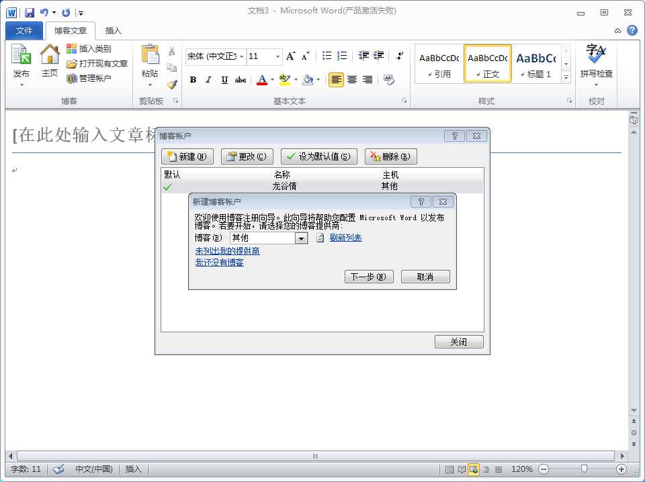
Task: Apply shading fill bucket color
Action: 307,80
